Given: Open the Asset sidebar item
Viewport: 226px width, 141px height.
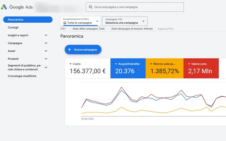Looking at the screenshot, I should click(x=11, y=51).
